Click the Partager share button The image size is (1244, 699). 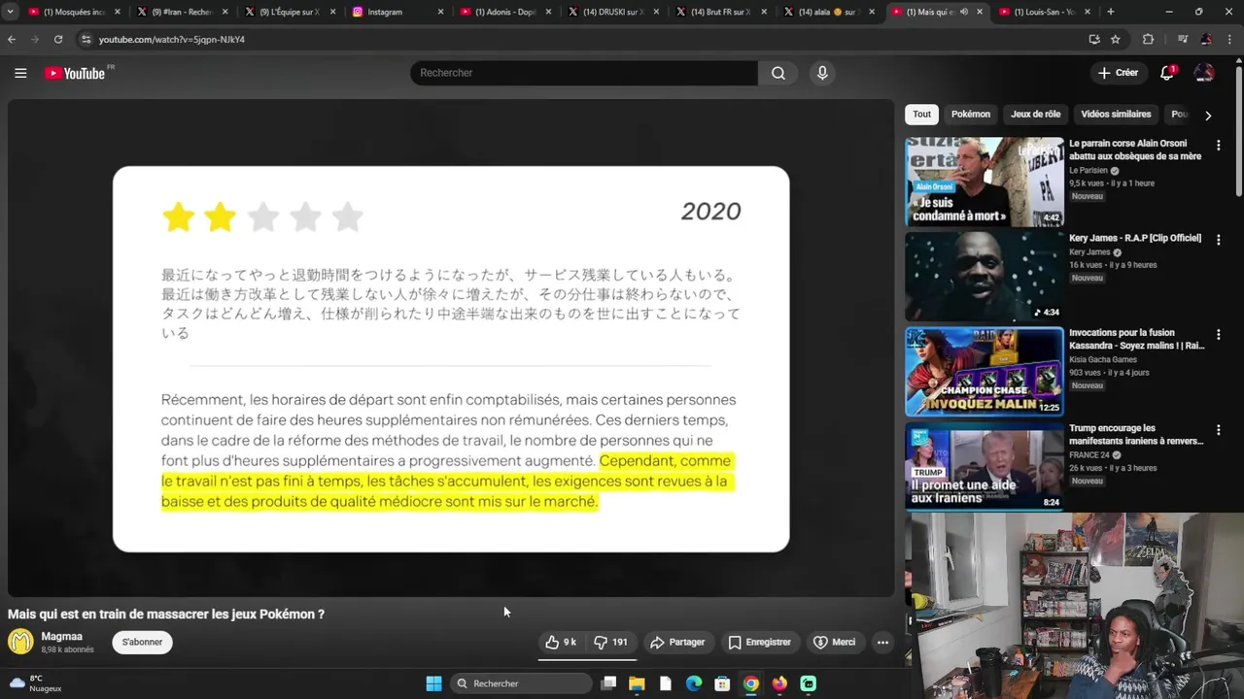tap(677, 642)
